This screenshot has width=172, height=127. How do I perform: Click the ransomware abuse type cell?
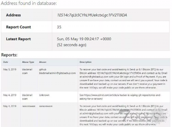click(x=29, y=106)
